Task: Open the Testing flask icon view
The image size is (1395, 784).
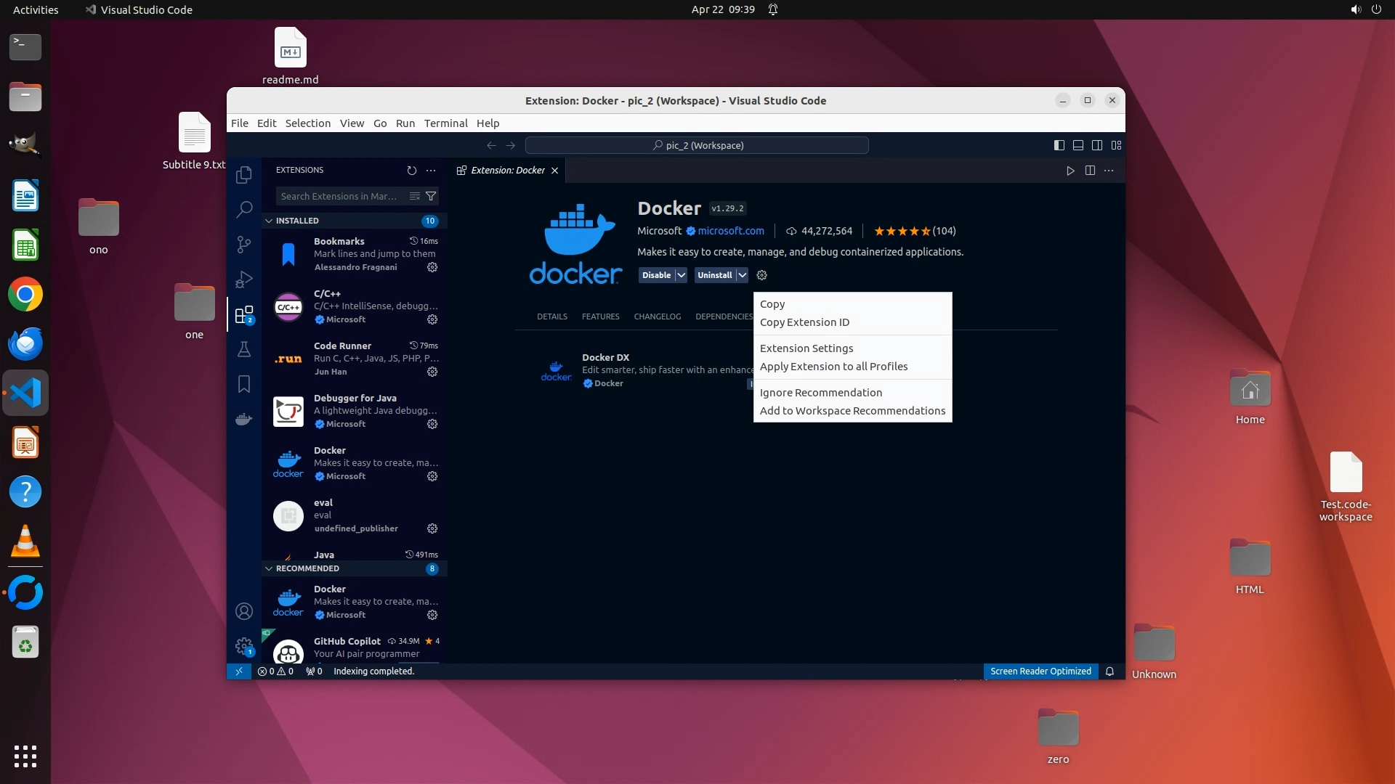Action: (x=244, y=349)
